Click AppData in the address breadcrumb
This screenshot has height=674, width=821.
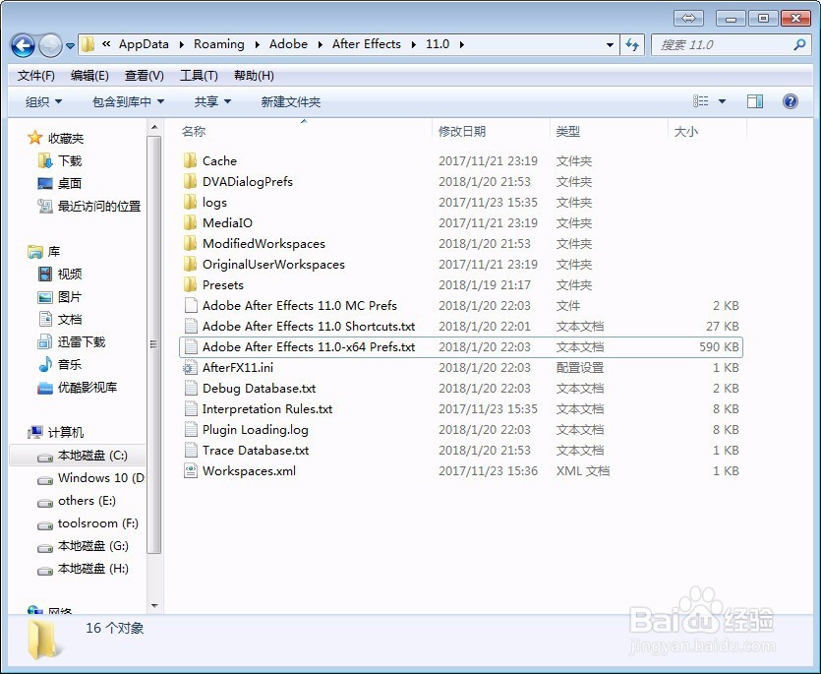coord(144,44)
